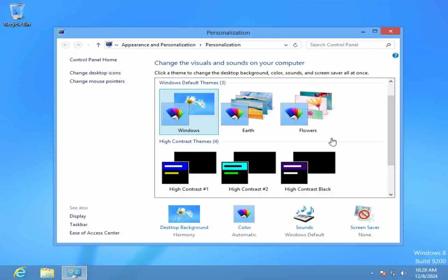
Task: Apply the High Contrast Black theme
Action: click(308, 171)
